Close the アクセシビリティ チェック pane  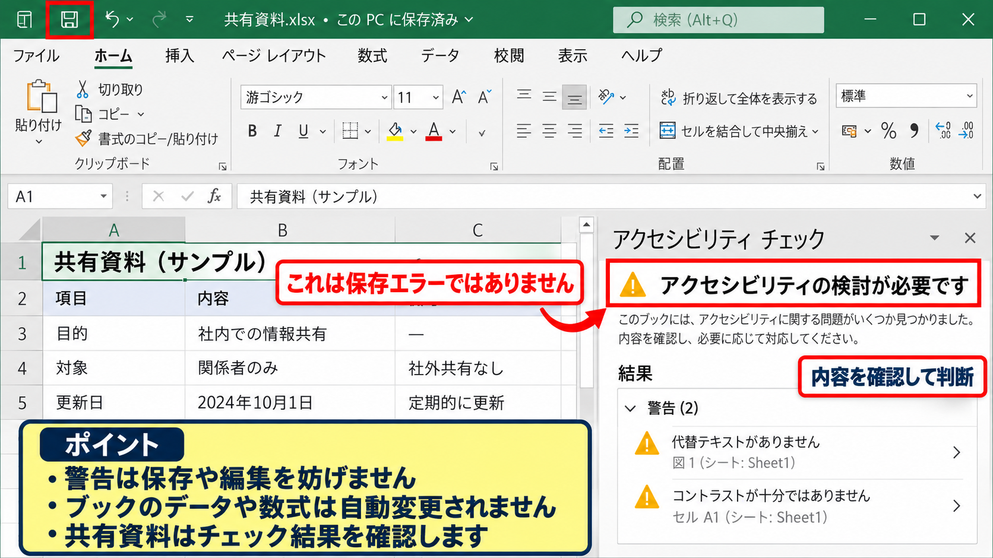[970, 238]
